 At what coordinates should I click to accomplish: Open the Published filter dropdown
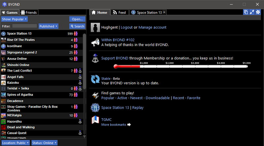coord(49,26)
